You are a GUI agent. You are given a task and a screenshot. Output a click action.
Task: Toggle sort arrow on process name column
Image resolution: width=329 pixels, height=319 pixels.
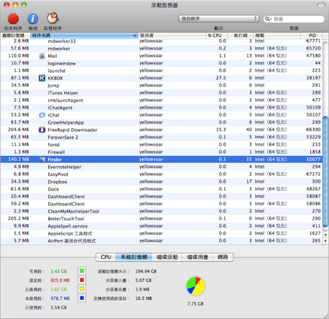135,35
